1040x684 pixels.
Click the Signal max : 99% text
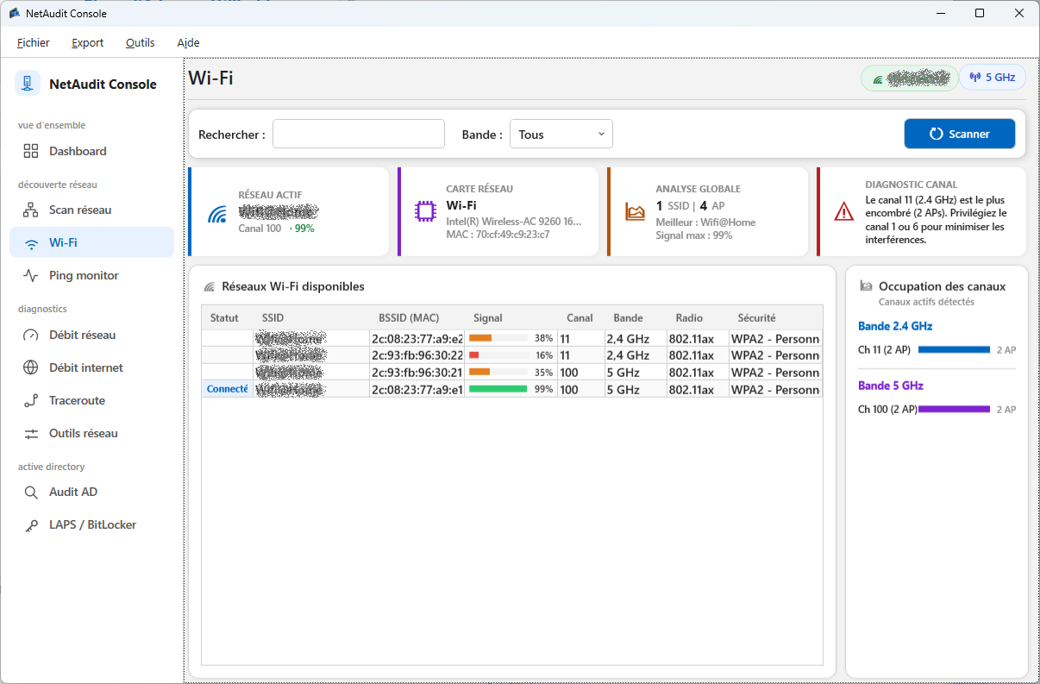coord(694,235)
